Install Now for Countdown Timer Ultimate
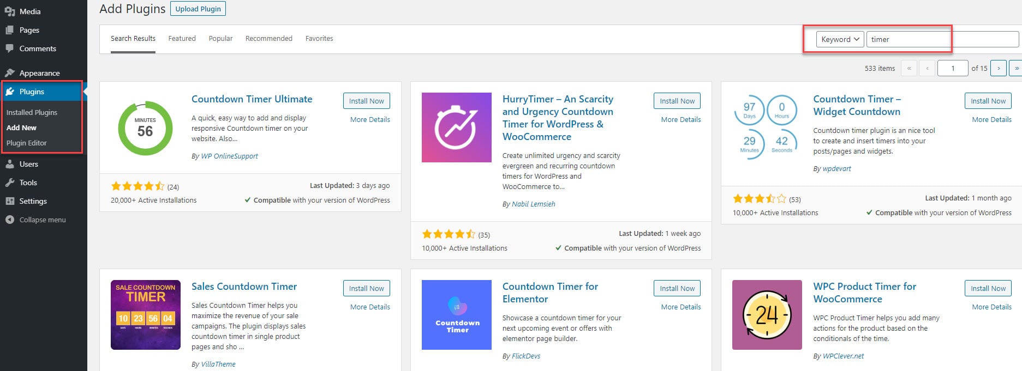 click(x=366, y=101)
